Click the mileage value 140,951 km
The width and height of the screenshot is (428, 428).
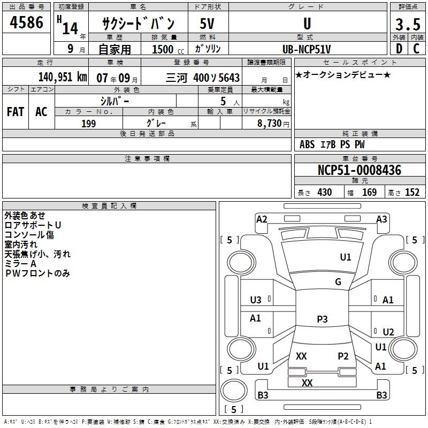coord(63,77)
